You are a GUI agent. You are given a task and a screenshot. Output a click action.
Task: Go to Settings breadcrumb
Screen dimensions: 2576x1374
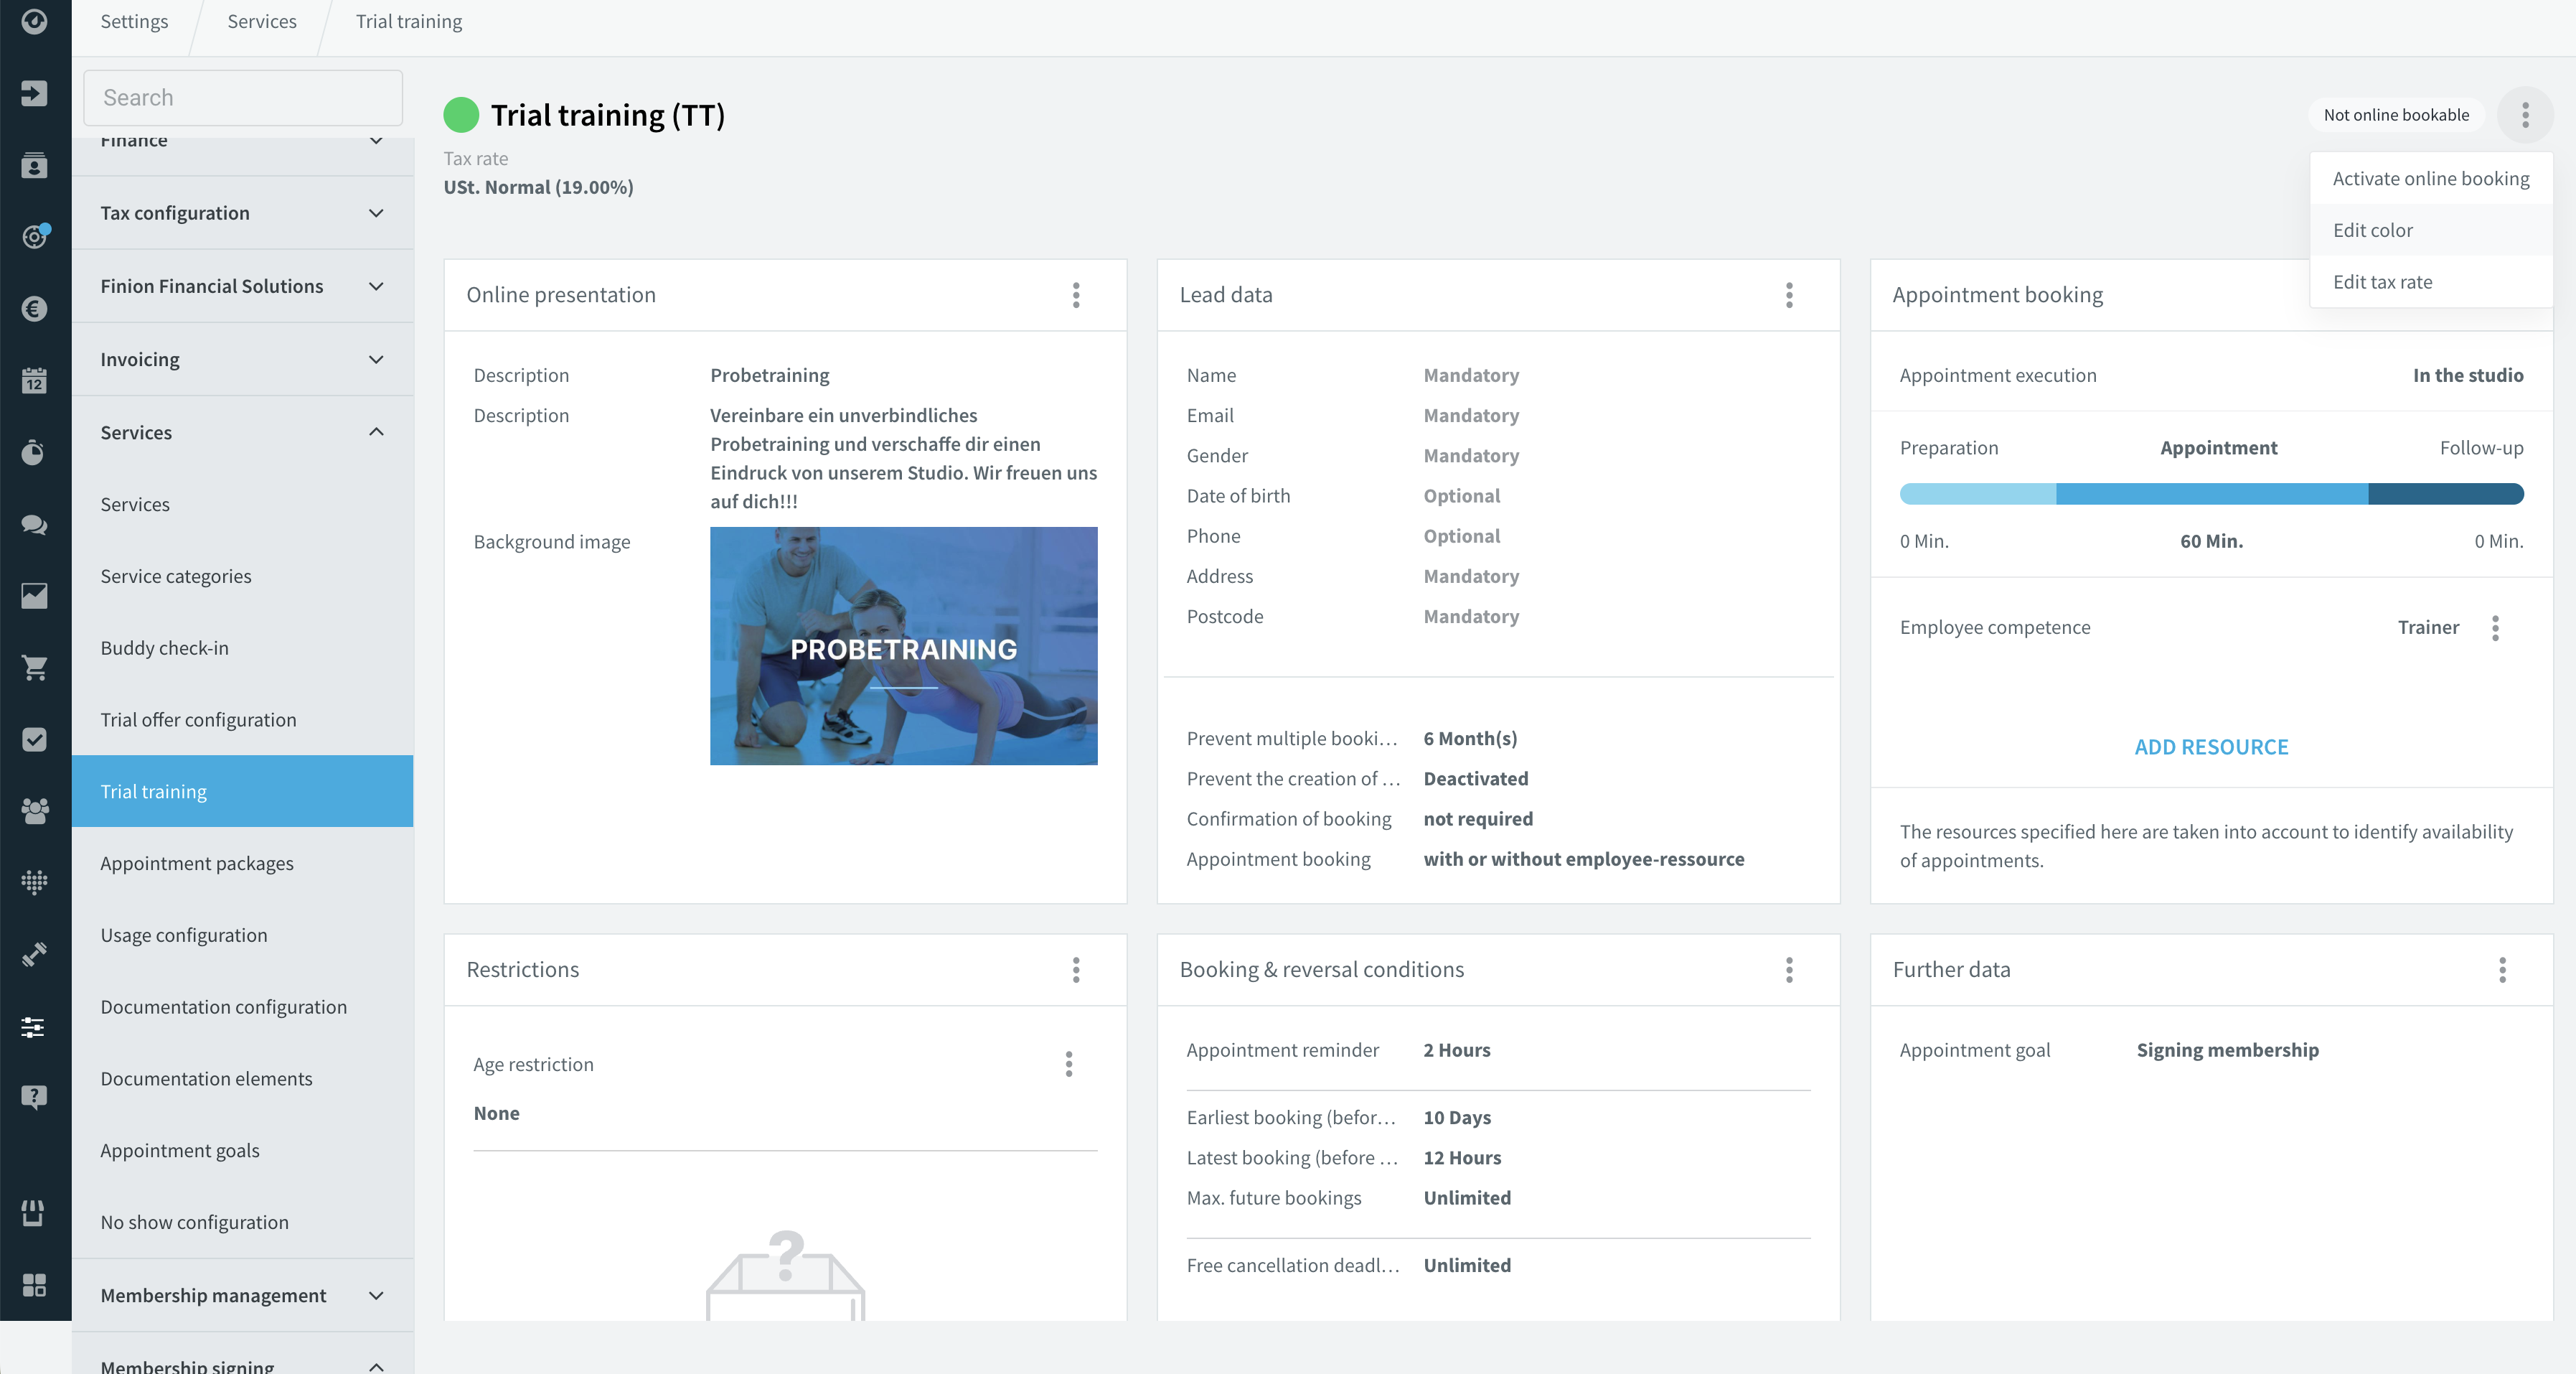(x=134, y=21)
